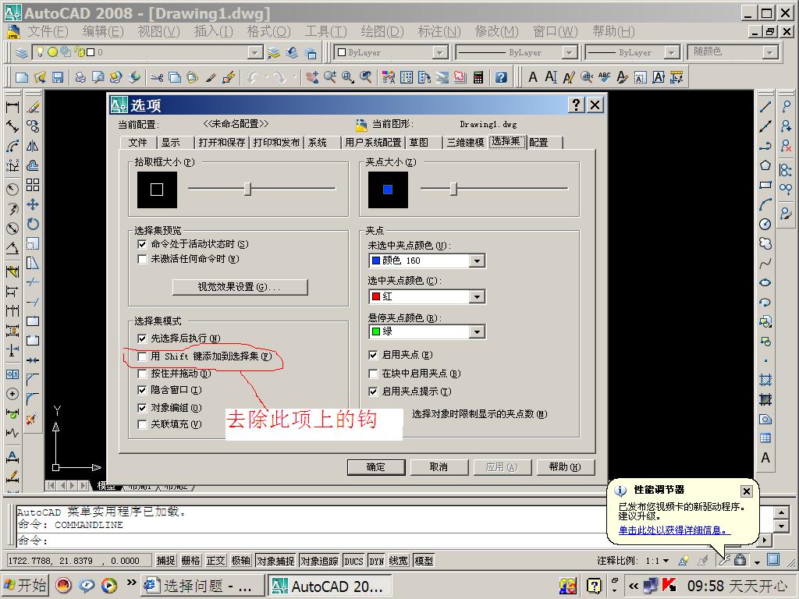Click the 确定 button

click(376, 467)
